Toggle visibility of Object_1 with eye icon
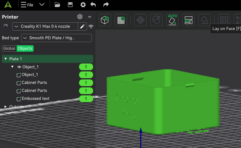The height and width of the screenshot is (148, 241). pyautogui.click(x=19, y=67)
